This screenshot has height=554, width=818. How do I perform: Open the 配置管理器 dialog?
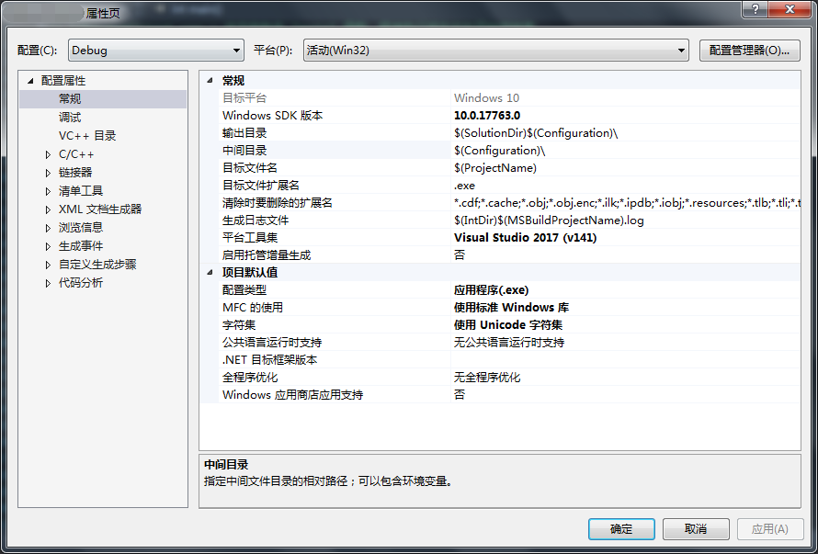pos(749,50)
